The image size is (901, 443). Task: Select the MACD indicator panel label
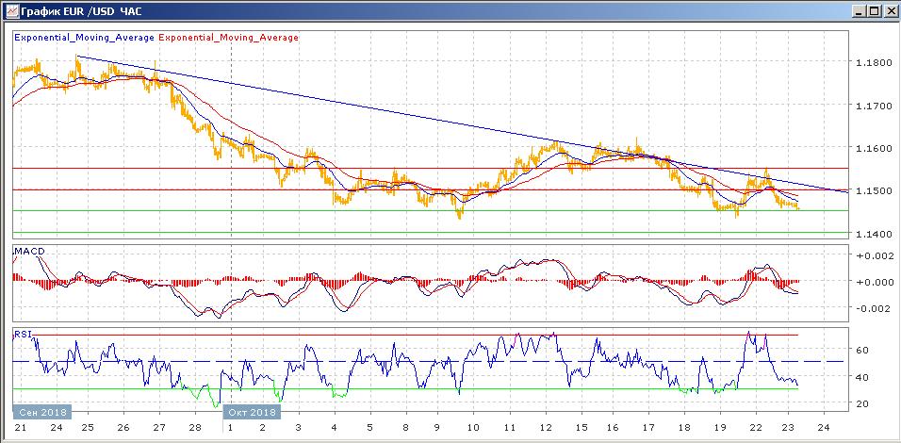30,251
